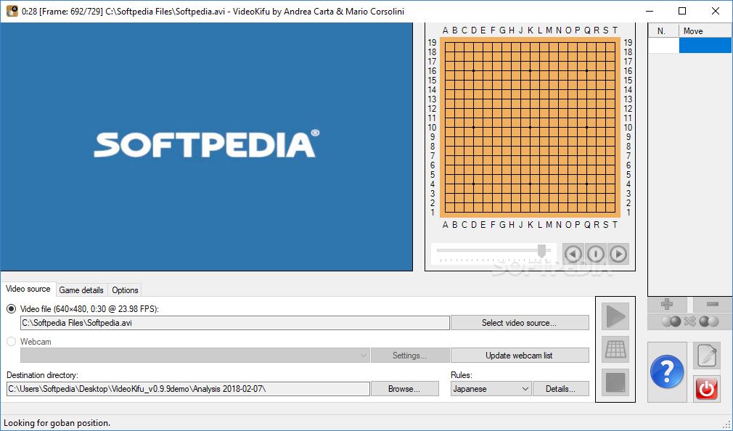This screenshot has height=431, width=733.
Task: Select the highlighted blue move list cell
Action: [705, 45]
